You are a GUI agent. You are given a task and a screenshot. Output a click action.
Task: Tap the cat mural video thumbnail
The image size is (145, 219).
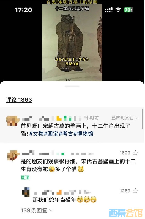[72, 42]
